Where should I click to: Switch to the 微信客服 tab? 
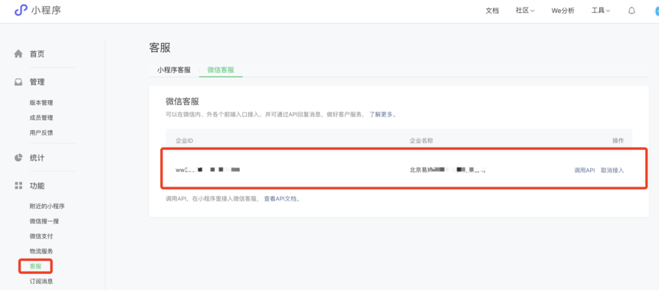(x=221, y=70)
